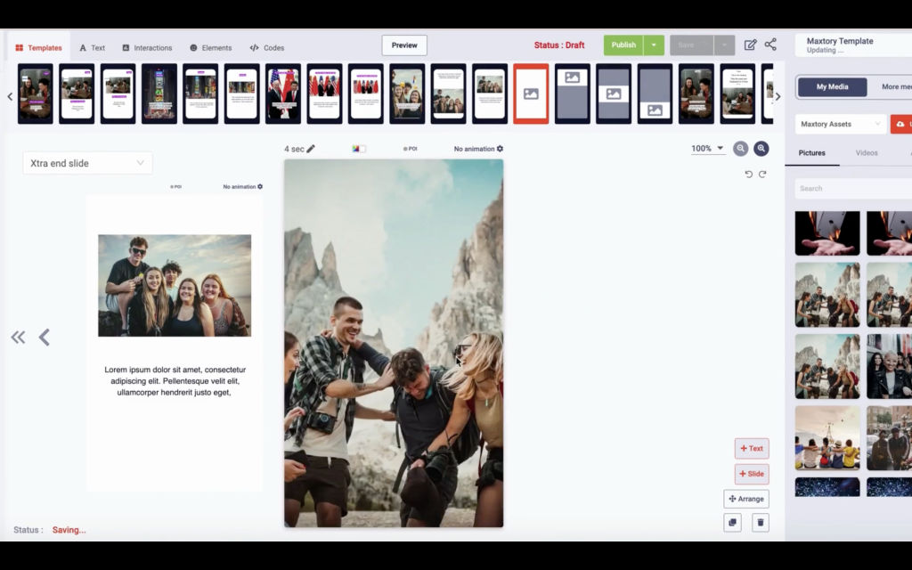
Task: Select the template with image placeholder at bottom
Action: [655, 94]
